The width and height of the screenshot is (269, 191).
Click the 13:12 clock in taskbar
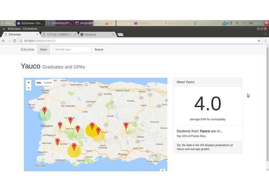tap(258, 23)
